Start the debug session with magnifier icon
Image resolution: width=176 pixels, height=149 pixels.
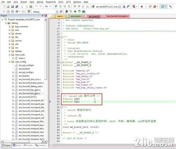[x=134, y=6]
